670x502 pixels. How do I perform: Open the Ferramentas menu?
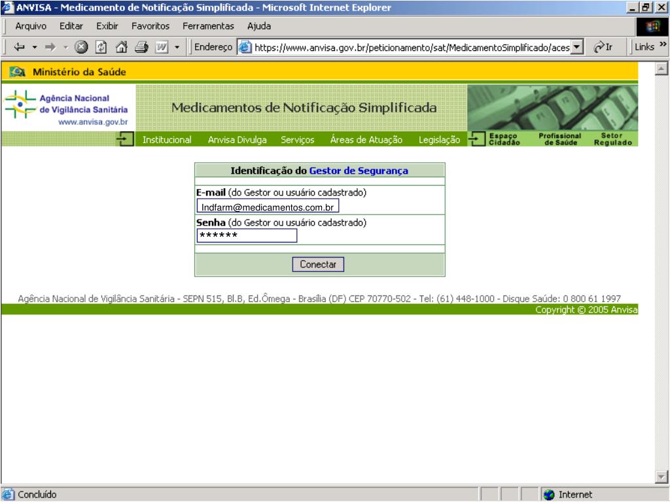pos(208,26)
